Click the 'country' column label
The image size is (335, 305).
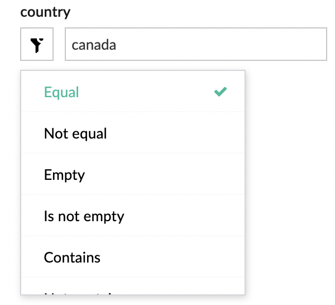tap(46, 12)
